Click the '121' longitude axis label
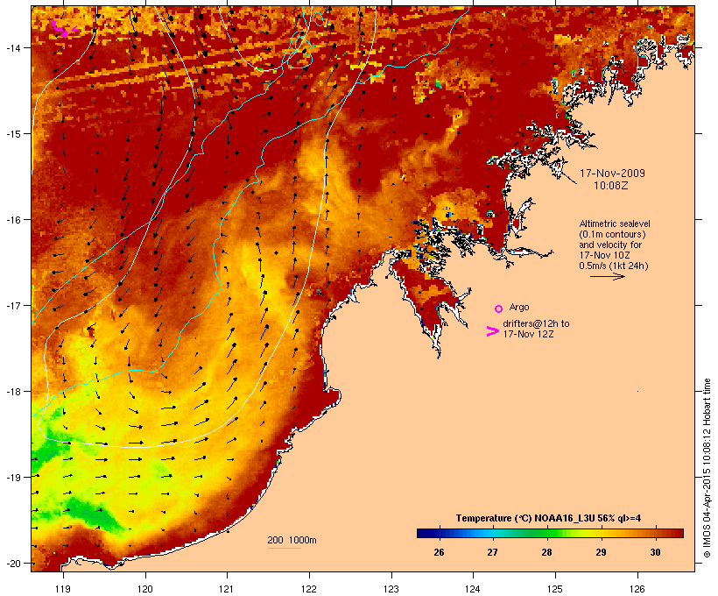Image resolution: width=718 pixels, height=596 pixels. click(x=227, y=589)
